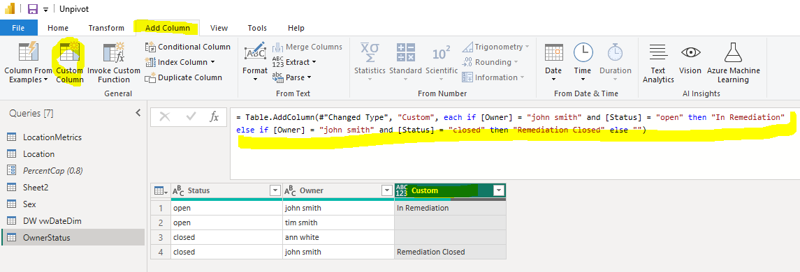Click the Date calendar icon
This screenshot has height=272, width=800.
pos(553,52)
